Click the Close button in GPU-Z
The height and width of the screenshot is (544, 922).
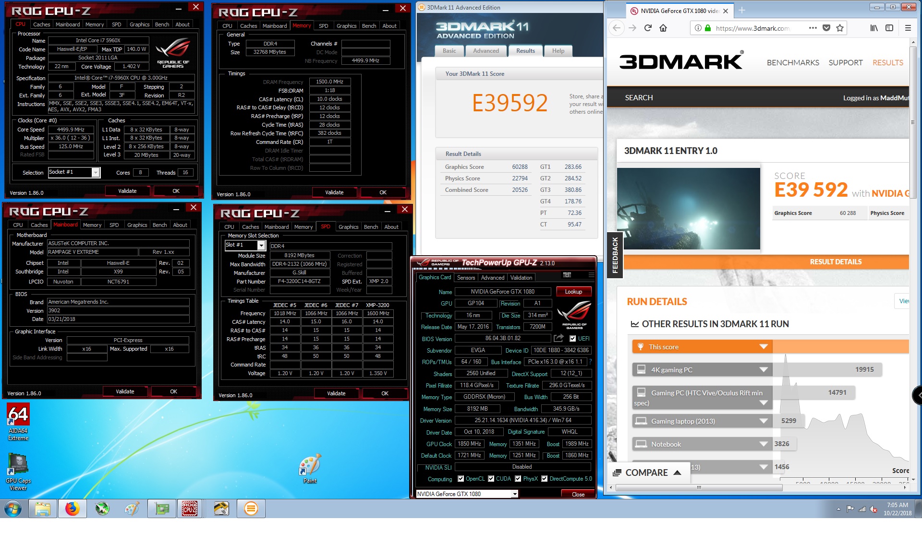pos(578,495)
